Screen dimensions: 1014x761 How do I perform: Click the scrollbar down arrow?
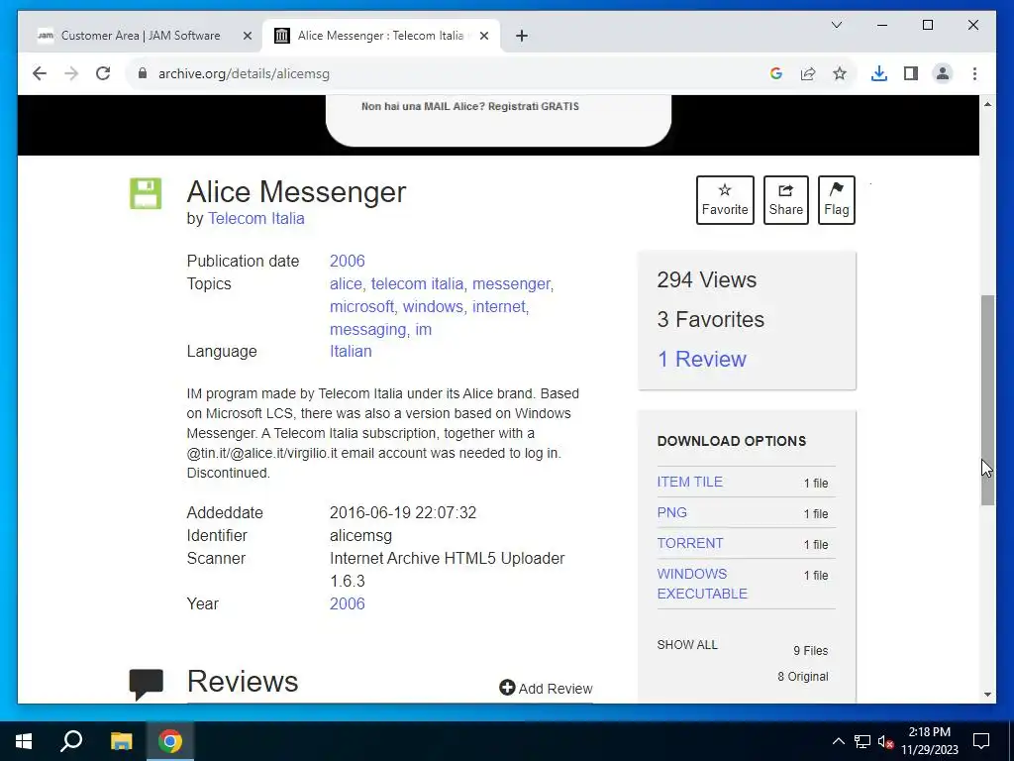point(987,695)
